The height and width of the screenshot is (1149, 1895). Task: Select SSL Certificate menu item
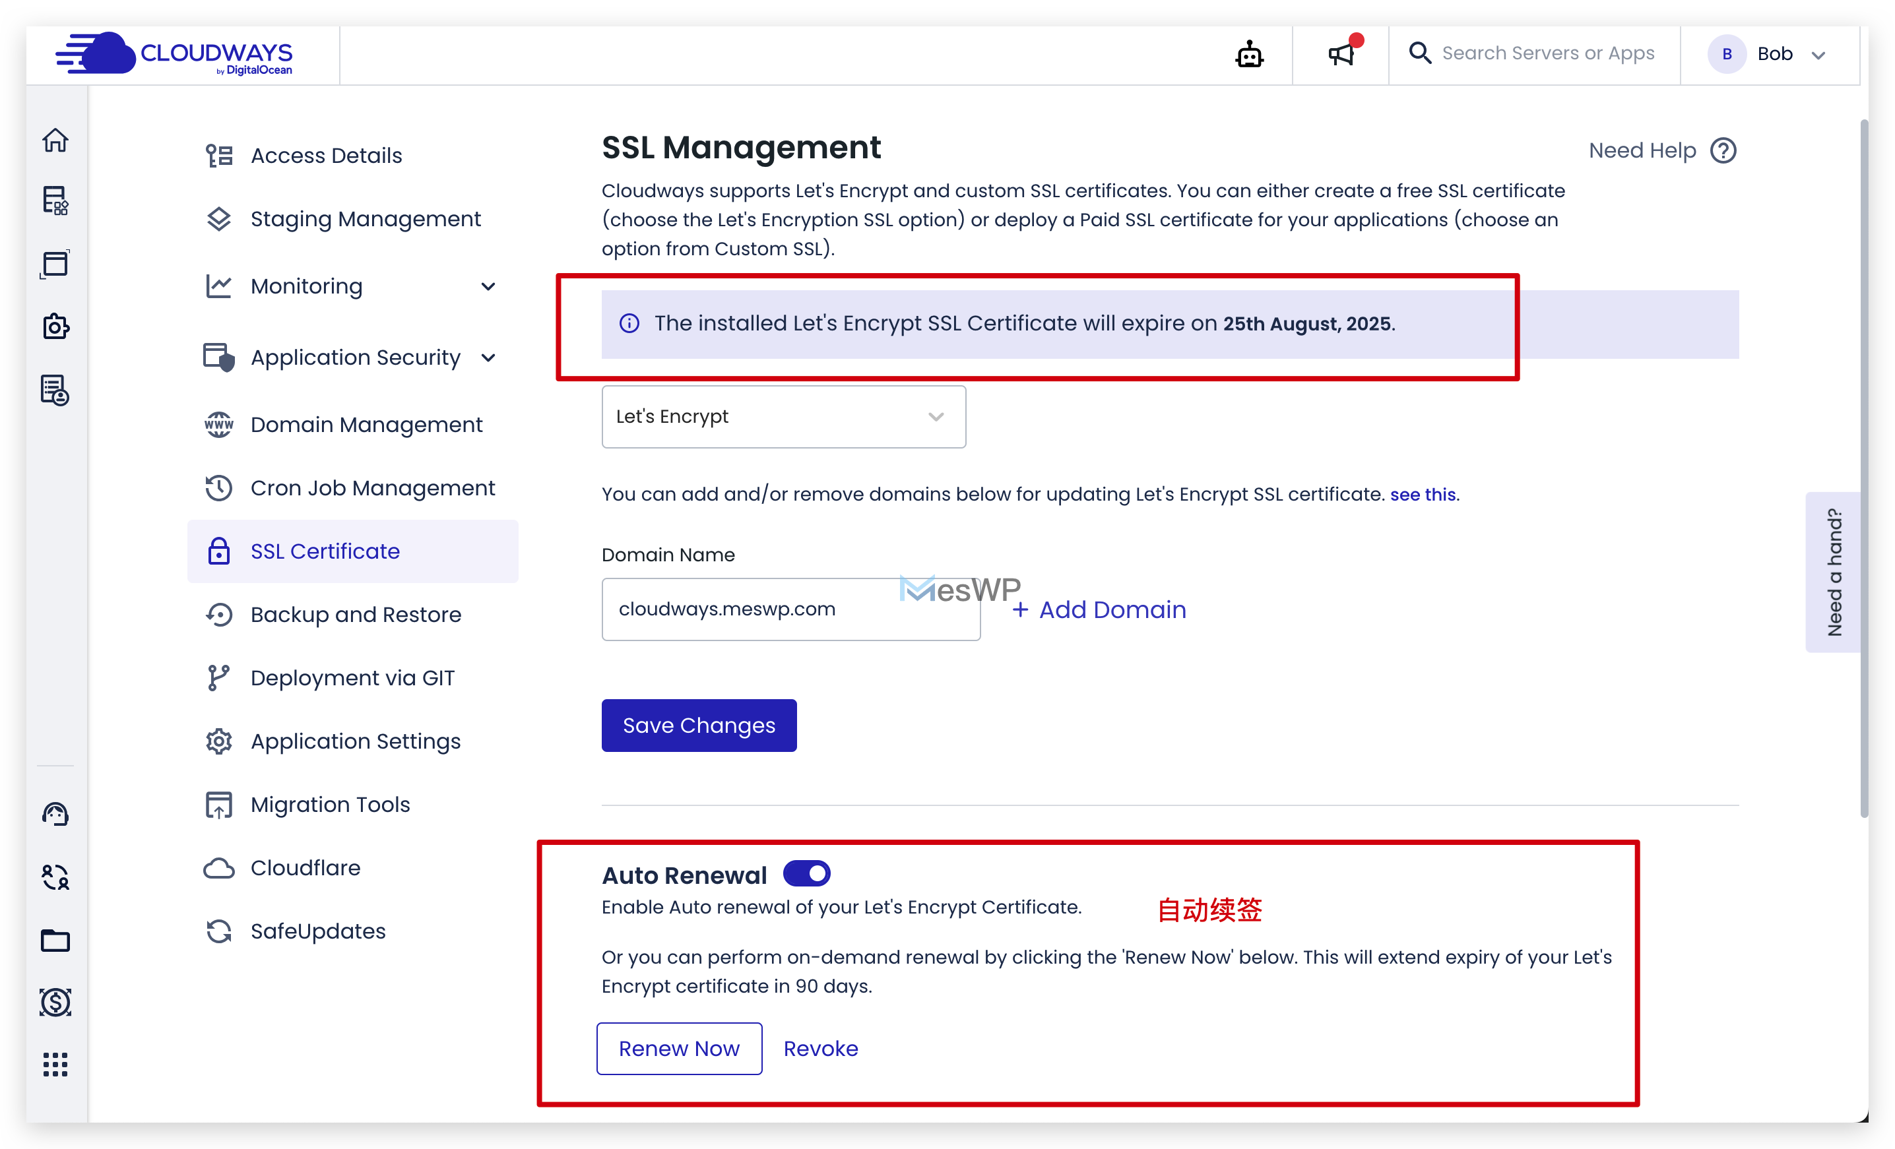click(x=353, y=551)
